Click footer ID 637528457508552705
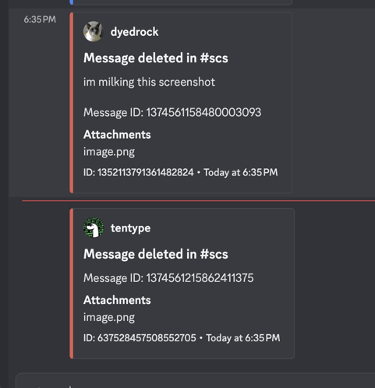 point(140,338)
